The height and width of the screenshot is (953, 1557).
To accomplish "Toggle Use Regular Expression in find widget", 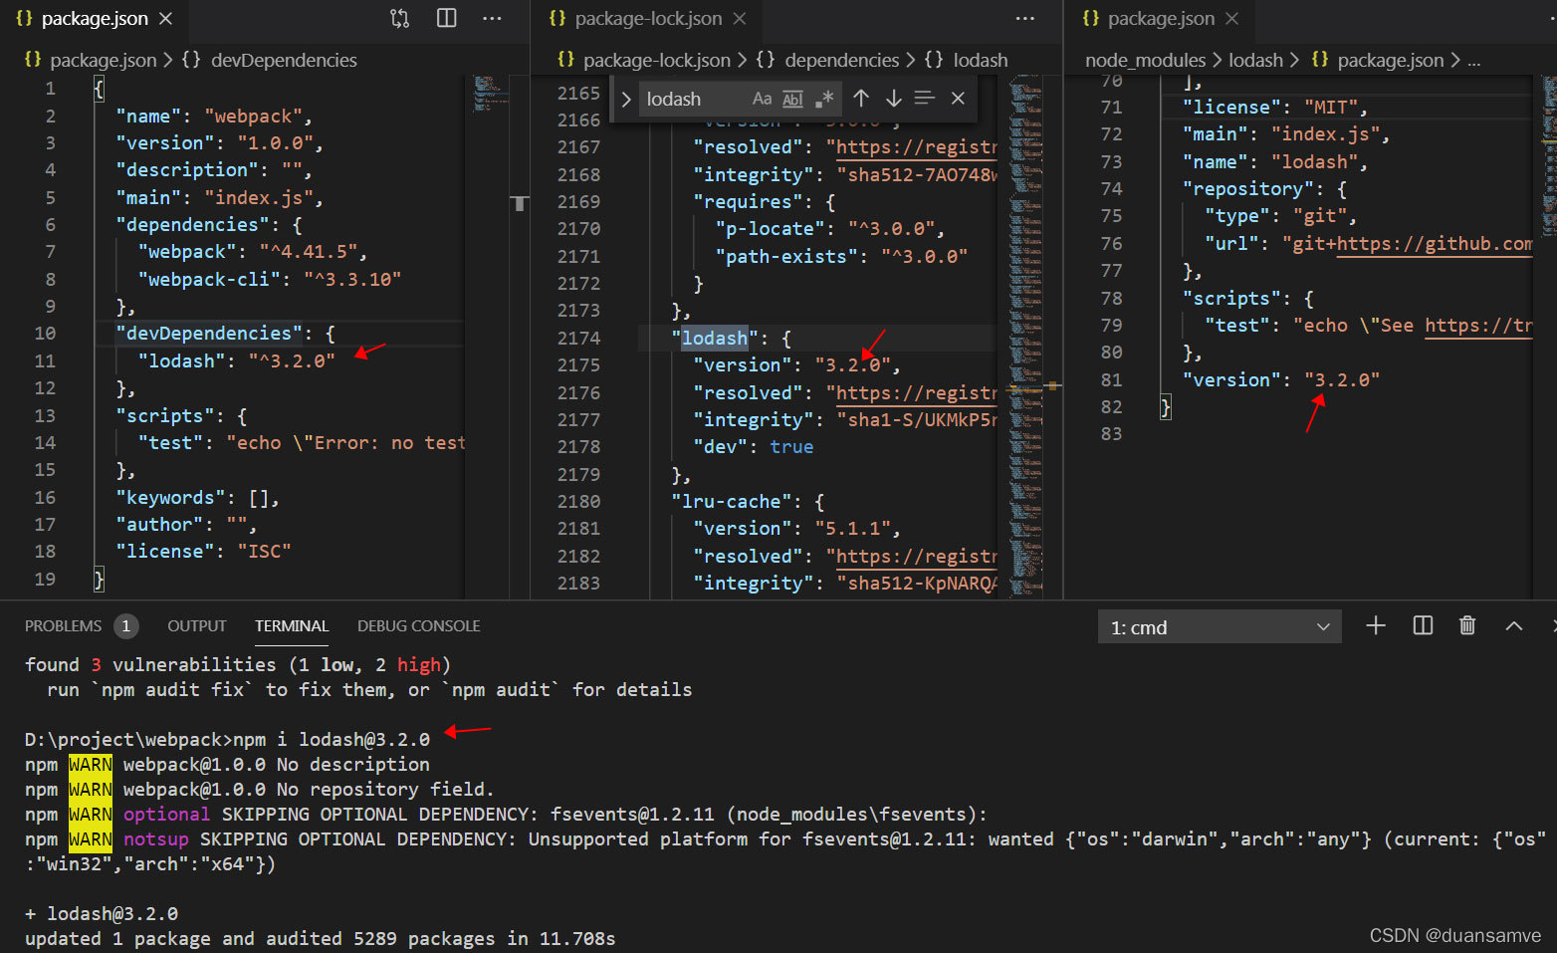I will tap(824, 99).
